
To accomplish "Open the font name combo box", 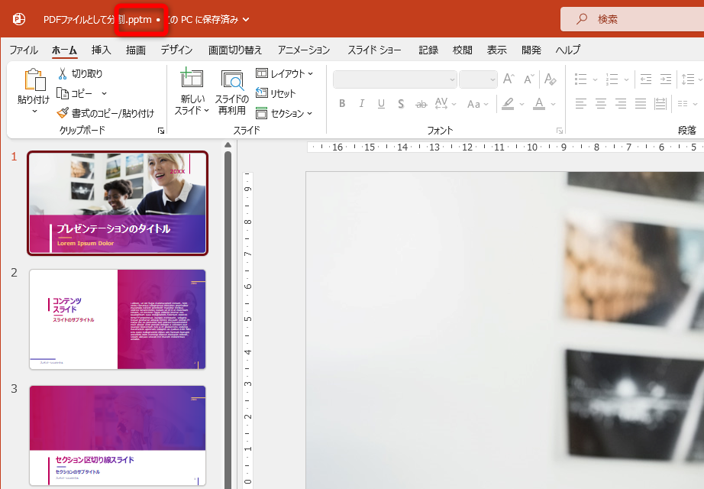I will [395, 79].
